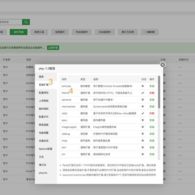Screen dimensions: 195x195
Task: Click the exif X status icon
Action: coord(143,147)
